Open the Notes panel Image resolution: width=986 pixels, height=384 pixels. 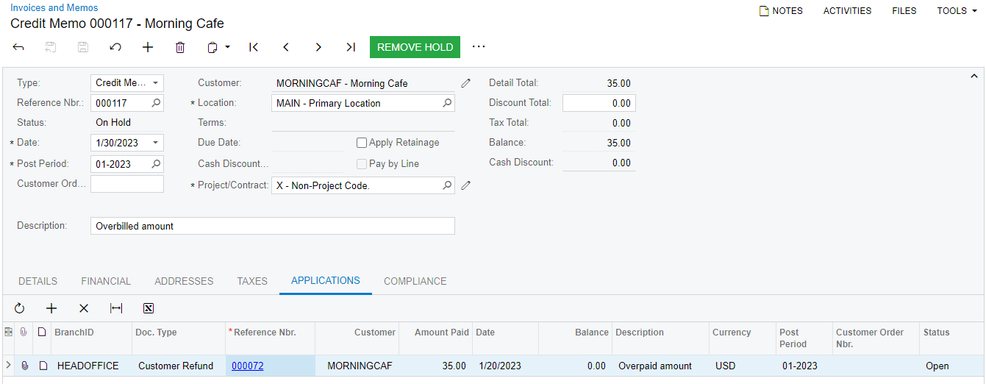(781, 11)
